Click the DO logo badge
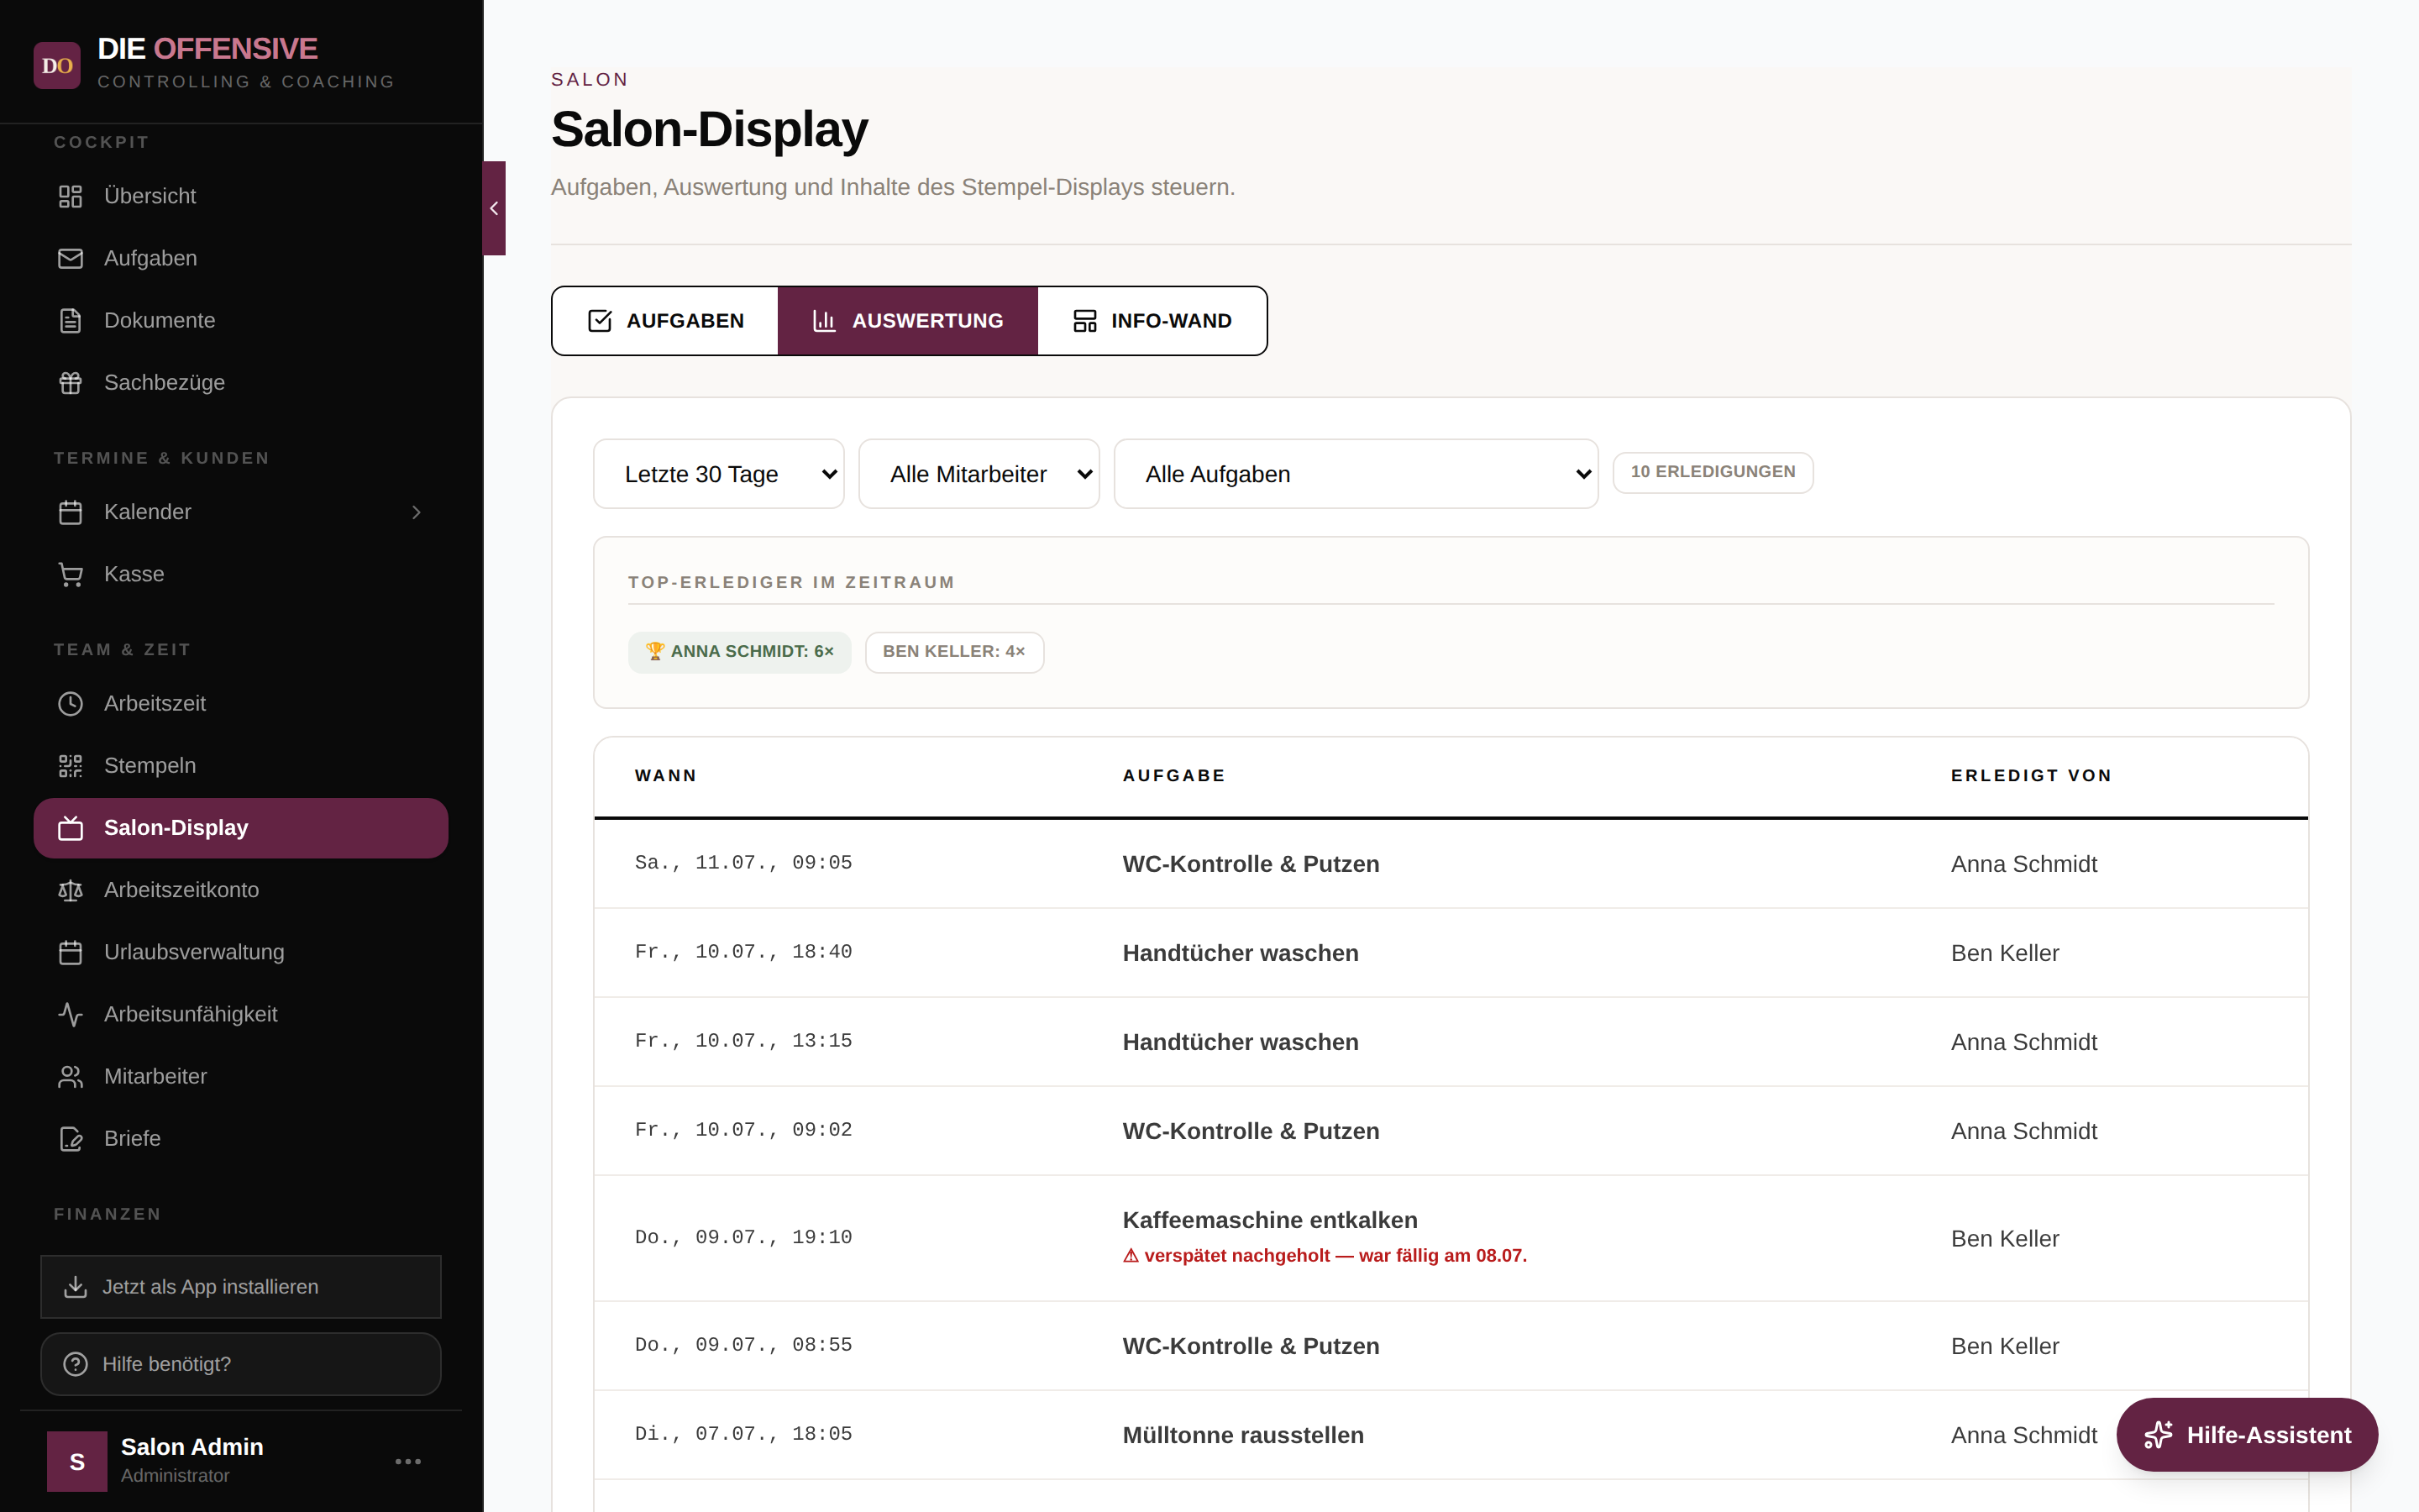2419x1512 pixels. coord(57,65)
